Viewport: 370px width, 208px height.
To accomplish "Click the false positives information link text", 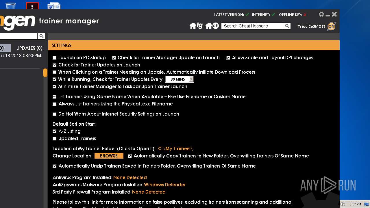I will click(173, 202).
